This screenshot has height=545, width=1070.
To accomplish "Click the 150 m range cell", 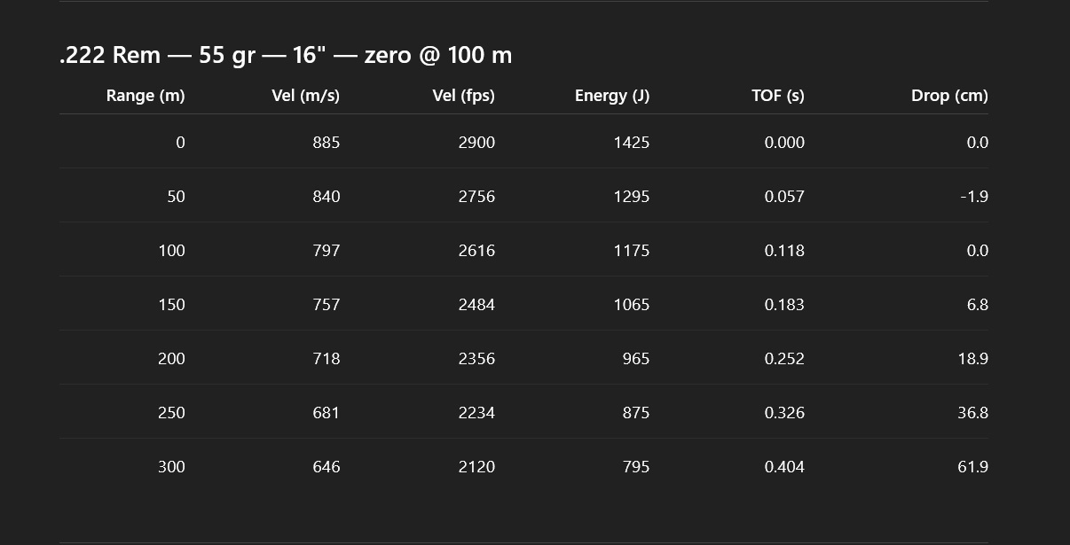I will [x=171, y=305].
